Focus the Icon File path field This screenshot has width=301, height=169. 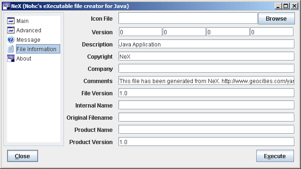(188, 18)
